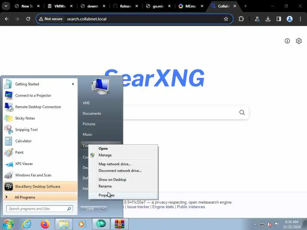307x230 pixels.
Task: Expand Getting Started submenu arrow
Action: click(73, 84)
